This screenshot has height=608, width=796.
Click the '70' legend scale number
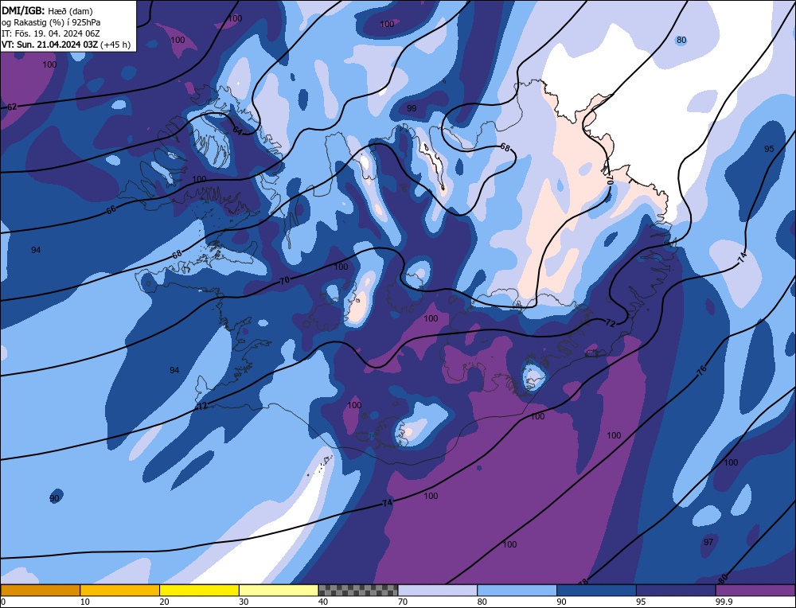(403, 602)
